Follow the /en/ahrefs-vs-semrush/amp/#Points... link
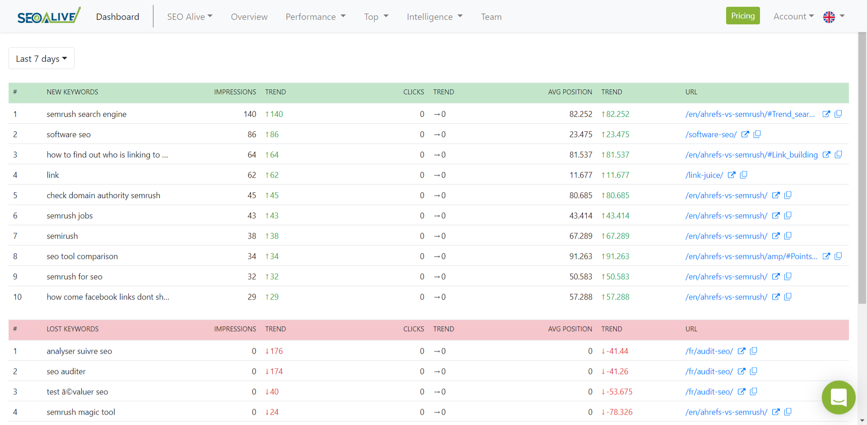The width and height of the screenshot is (867, 425). tap(751, 256)
